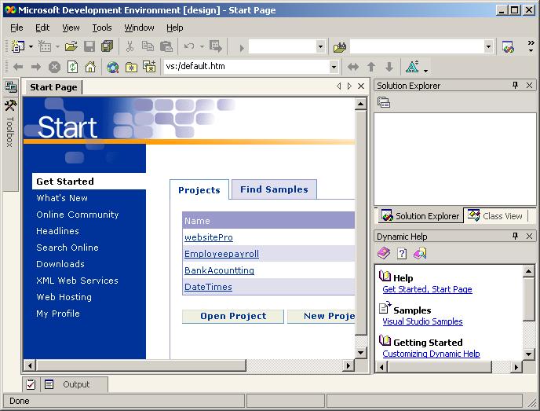Viewport: 540px width, 411px height.
Task: Select What's New in the Start sidebar
Action: point(62,198)
